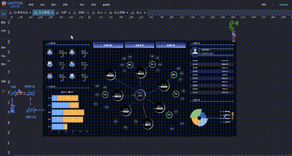Open the 组件 sidebar panel
292x156 pixels.
3,48
